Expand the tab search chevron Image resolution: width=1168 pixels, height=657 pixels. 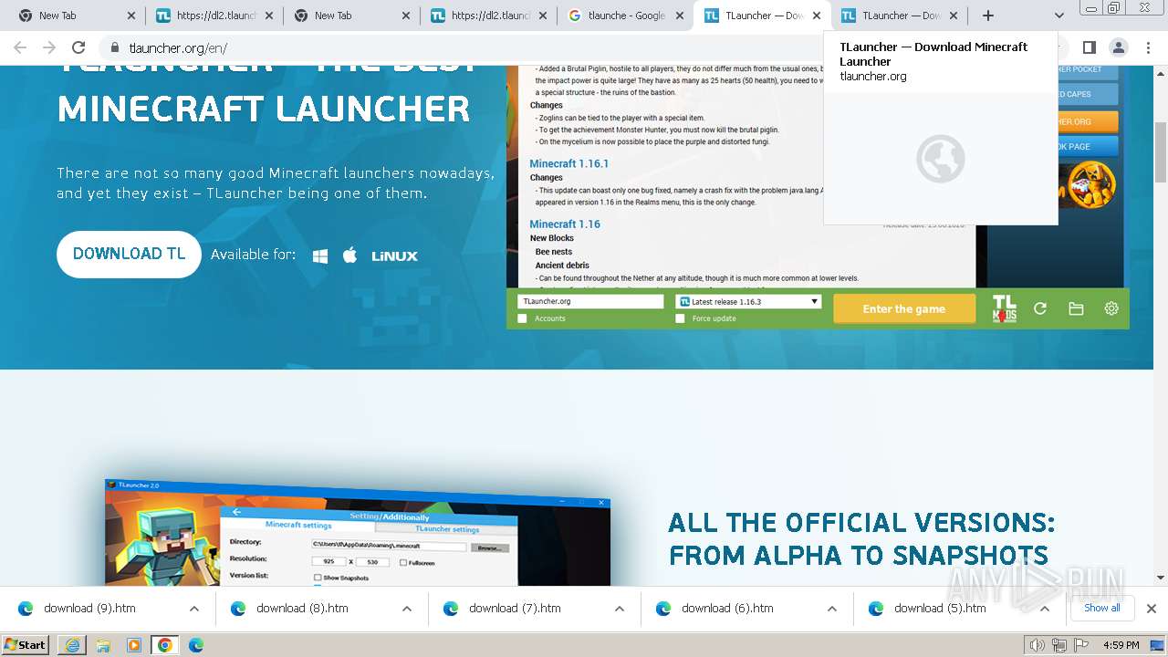[1058, 16]
